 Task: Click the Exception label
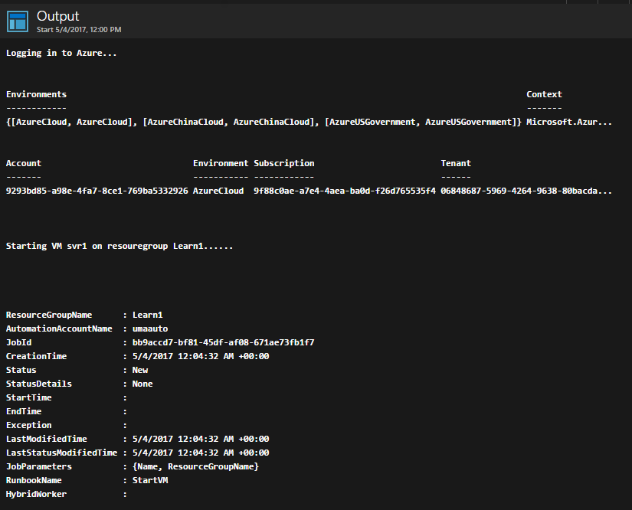[x=28, y=425]
